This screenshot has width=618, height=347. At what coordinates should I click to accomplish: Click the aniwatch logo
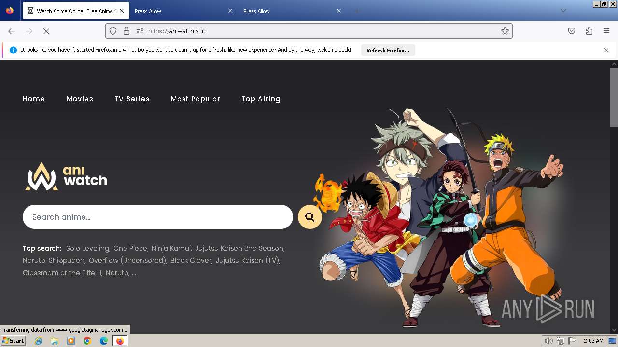pyautogui.click(x=66, y=176)
